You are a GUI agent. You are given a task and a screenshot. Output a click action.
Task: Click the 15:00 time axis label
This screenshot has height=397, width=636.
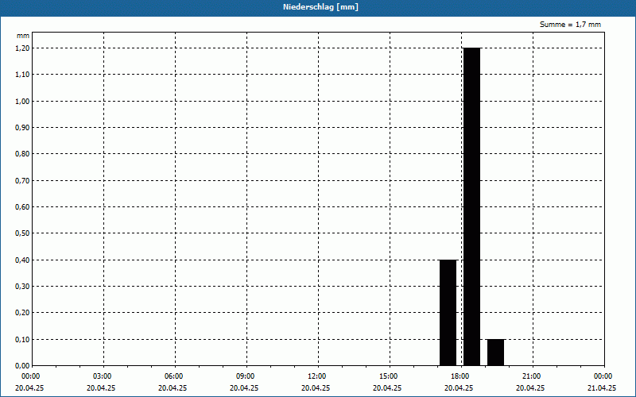(x=388, y=376)
